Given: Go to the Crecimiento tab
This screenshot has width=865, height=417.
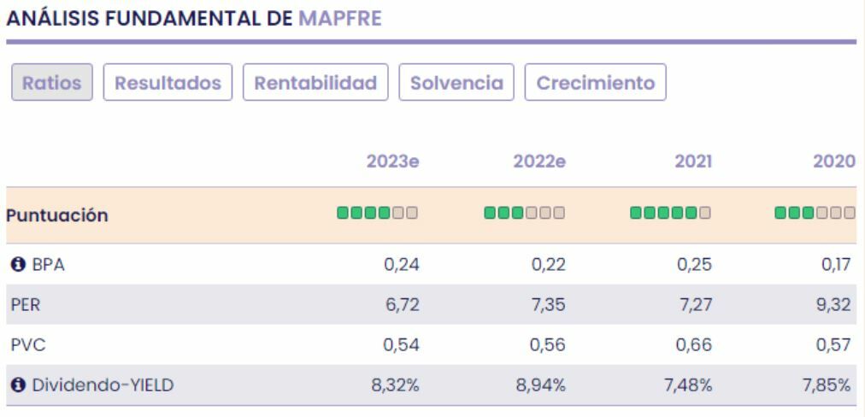Looking at the screenshot, I should tap(595, 83).
